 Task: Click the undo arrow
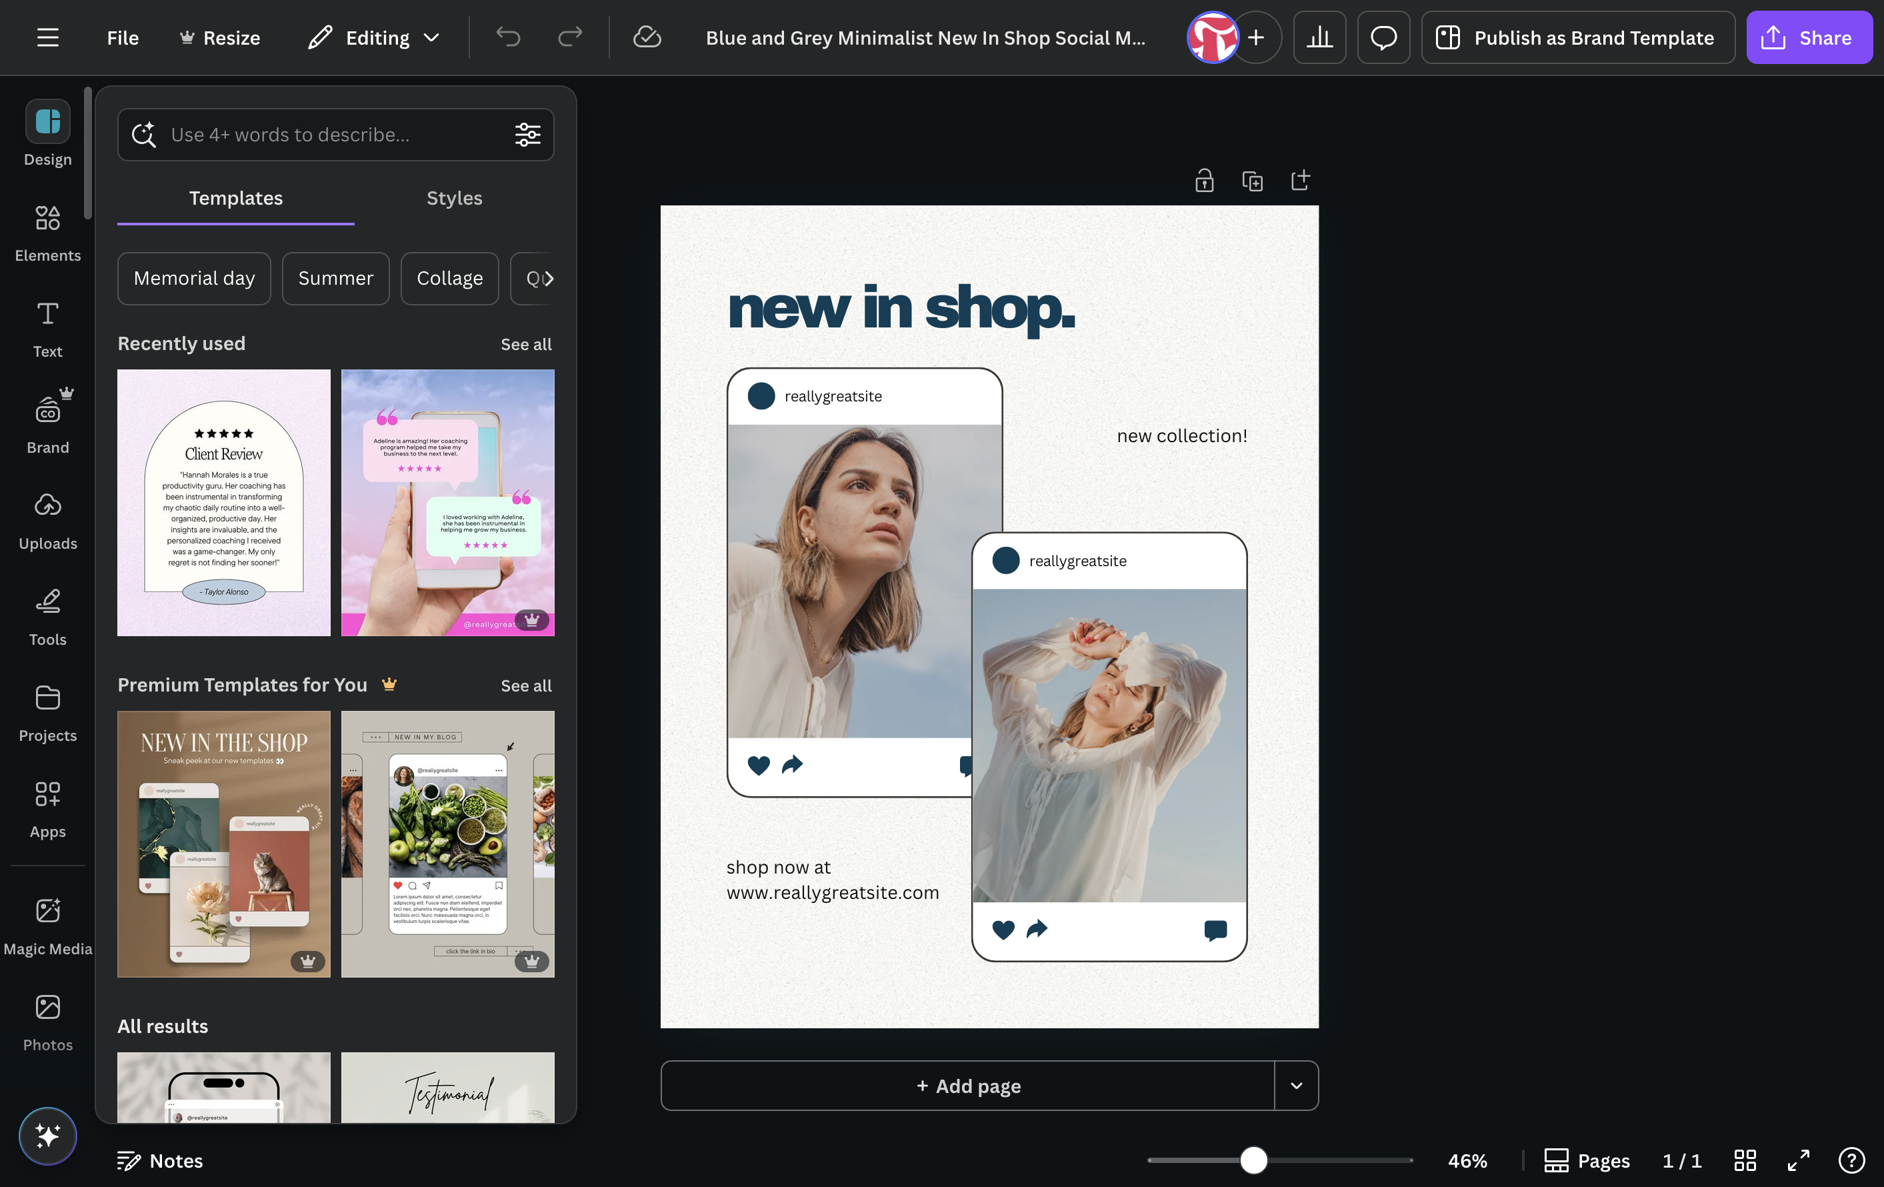[x=508, y=37]
